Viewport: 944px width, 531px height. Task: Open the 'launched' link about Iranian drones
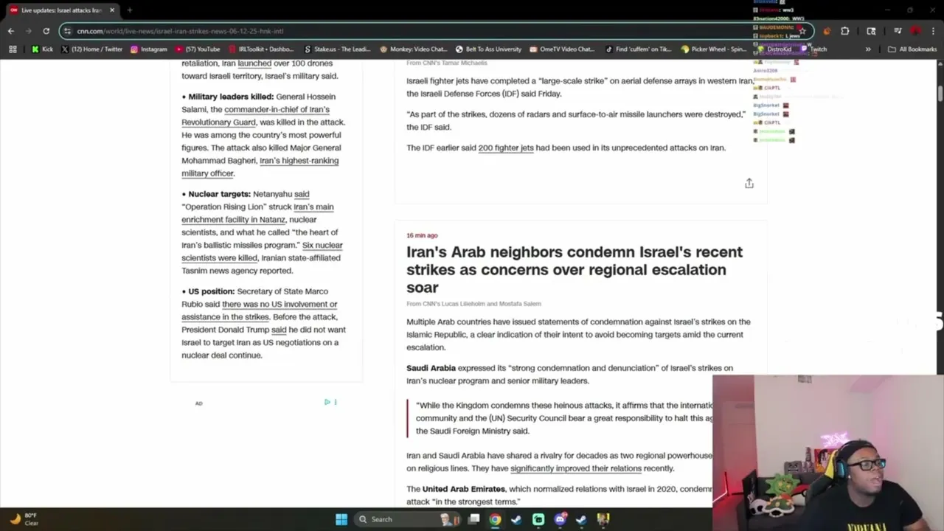click(254, 63)
